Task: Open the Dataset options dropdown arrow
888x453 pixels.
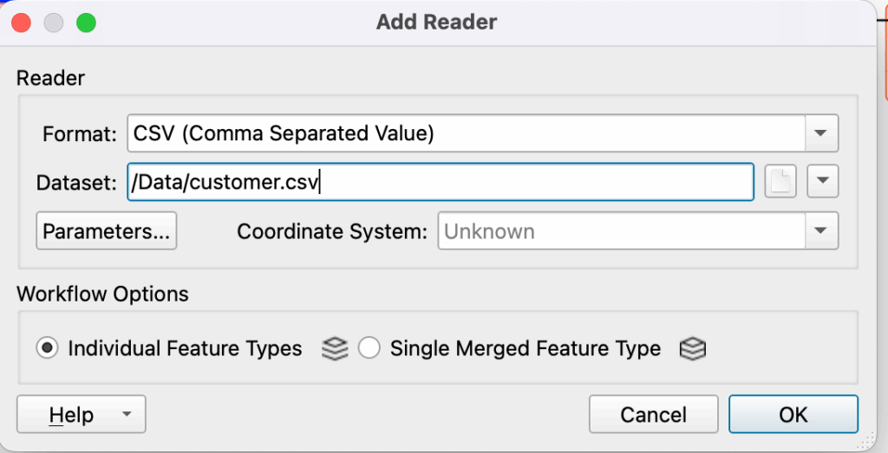Action: coord(822,183)
